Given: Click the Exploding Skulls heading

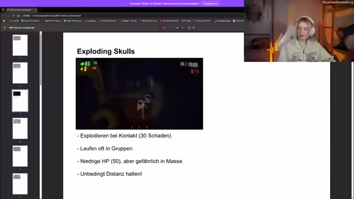Looking at the screenshot, I should [x=106, y=51].
